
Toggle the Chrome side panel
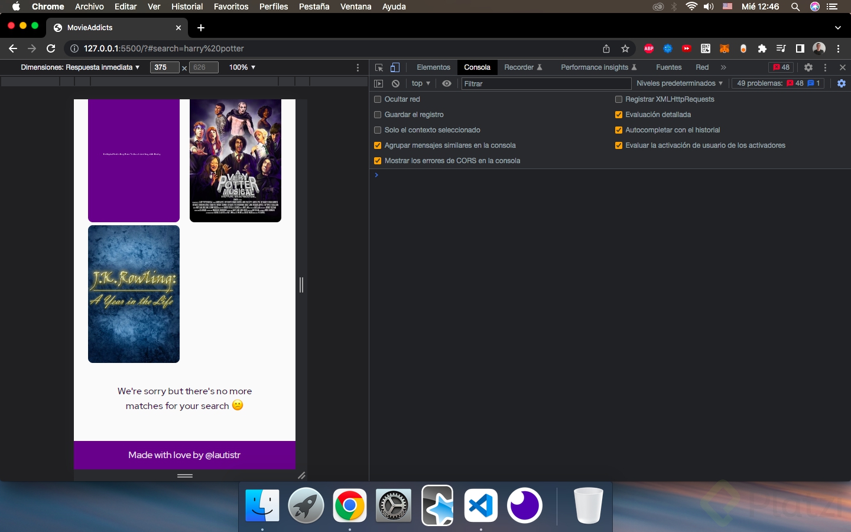tap(800, 48)
